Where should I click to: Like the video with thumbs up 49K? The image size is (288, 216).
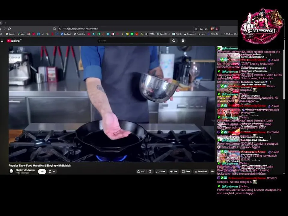(141, 171)
